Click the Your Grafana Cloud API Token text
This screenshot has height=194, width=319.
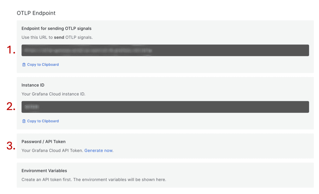52,150
